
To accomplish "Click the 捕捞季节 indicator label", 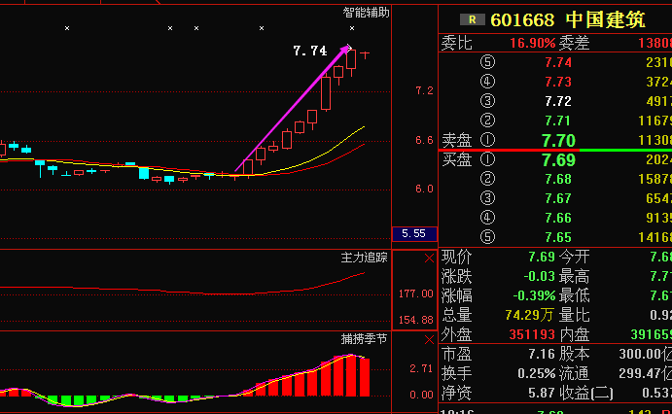I will pos(364,339).
